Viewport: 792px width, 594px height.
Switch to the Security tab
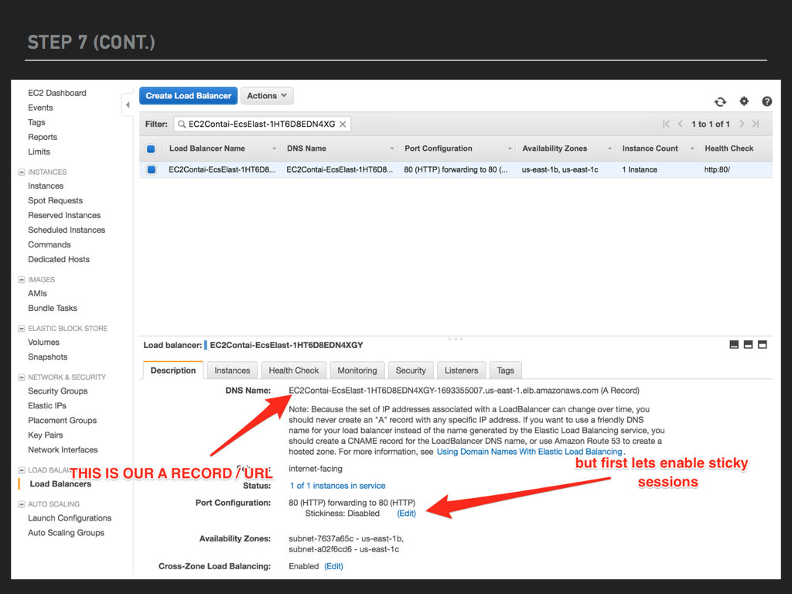411,370
